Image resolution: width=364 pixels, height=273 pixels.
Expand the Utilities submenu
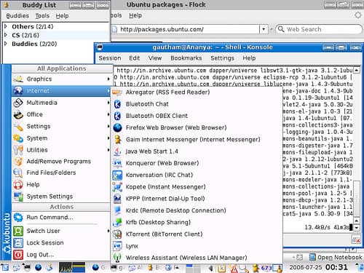click(61, 150)
